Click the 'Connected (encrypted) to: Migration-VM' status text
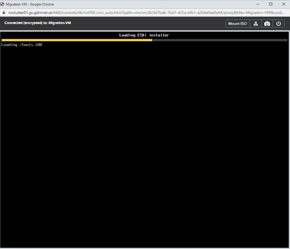 point(37,23)
